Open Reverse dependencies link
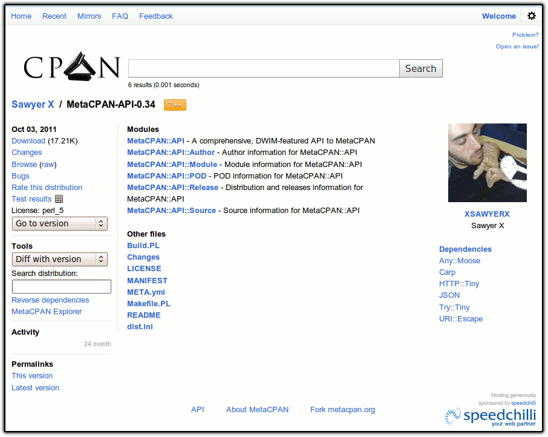The image size is (548, 437). (50, 300)
